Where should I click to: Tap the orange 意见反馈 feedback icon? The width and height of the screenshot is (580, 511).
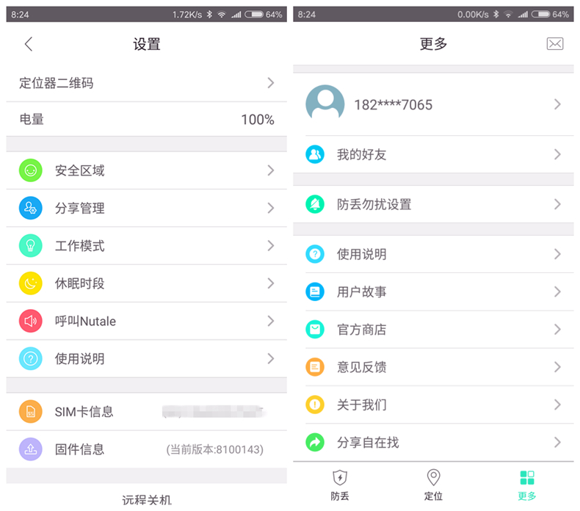click(x=315, y=367)
